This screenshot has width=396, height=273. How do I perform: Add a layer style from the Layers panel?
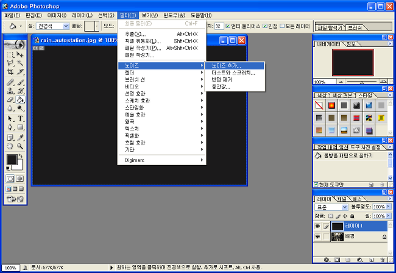tap(327, 260)
